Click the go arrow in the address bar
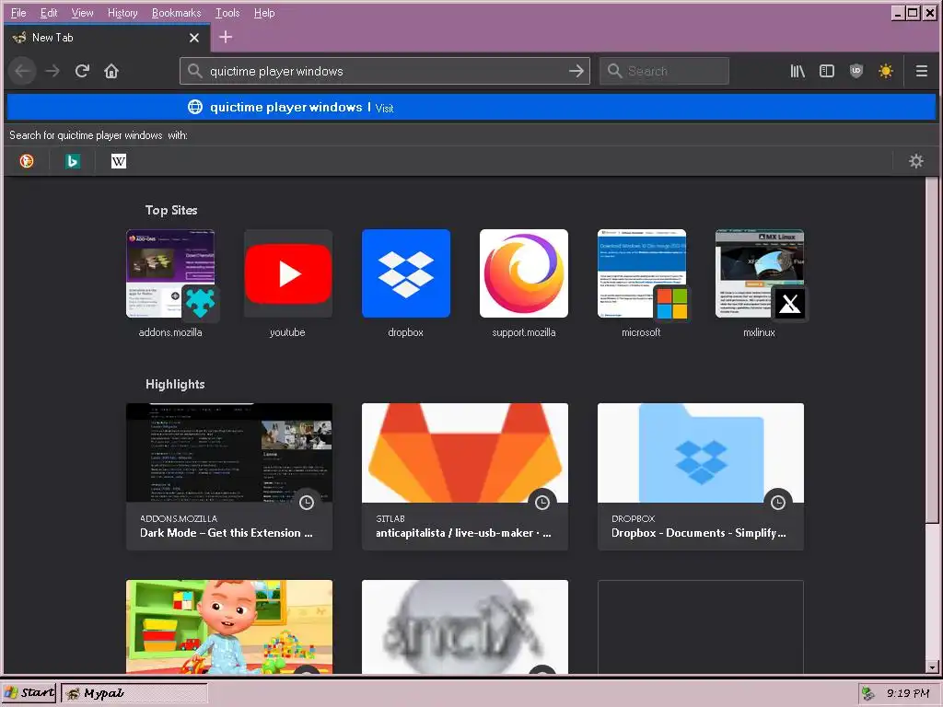This screenshot has height=707, width=943. tap(576, 71)
